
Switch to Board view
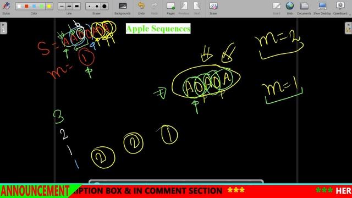pyautogui.click(x=276, y=6)
